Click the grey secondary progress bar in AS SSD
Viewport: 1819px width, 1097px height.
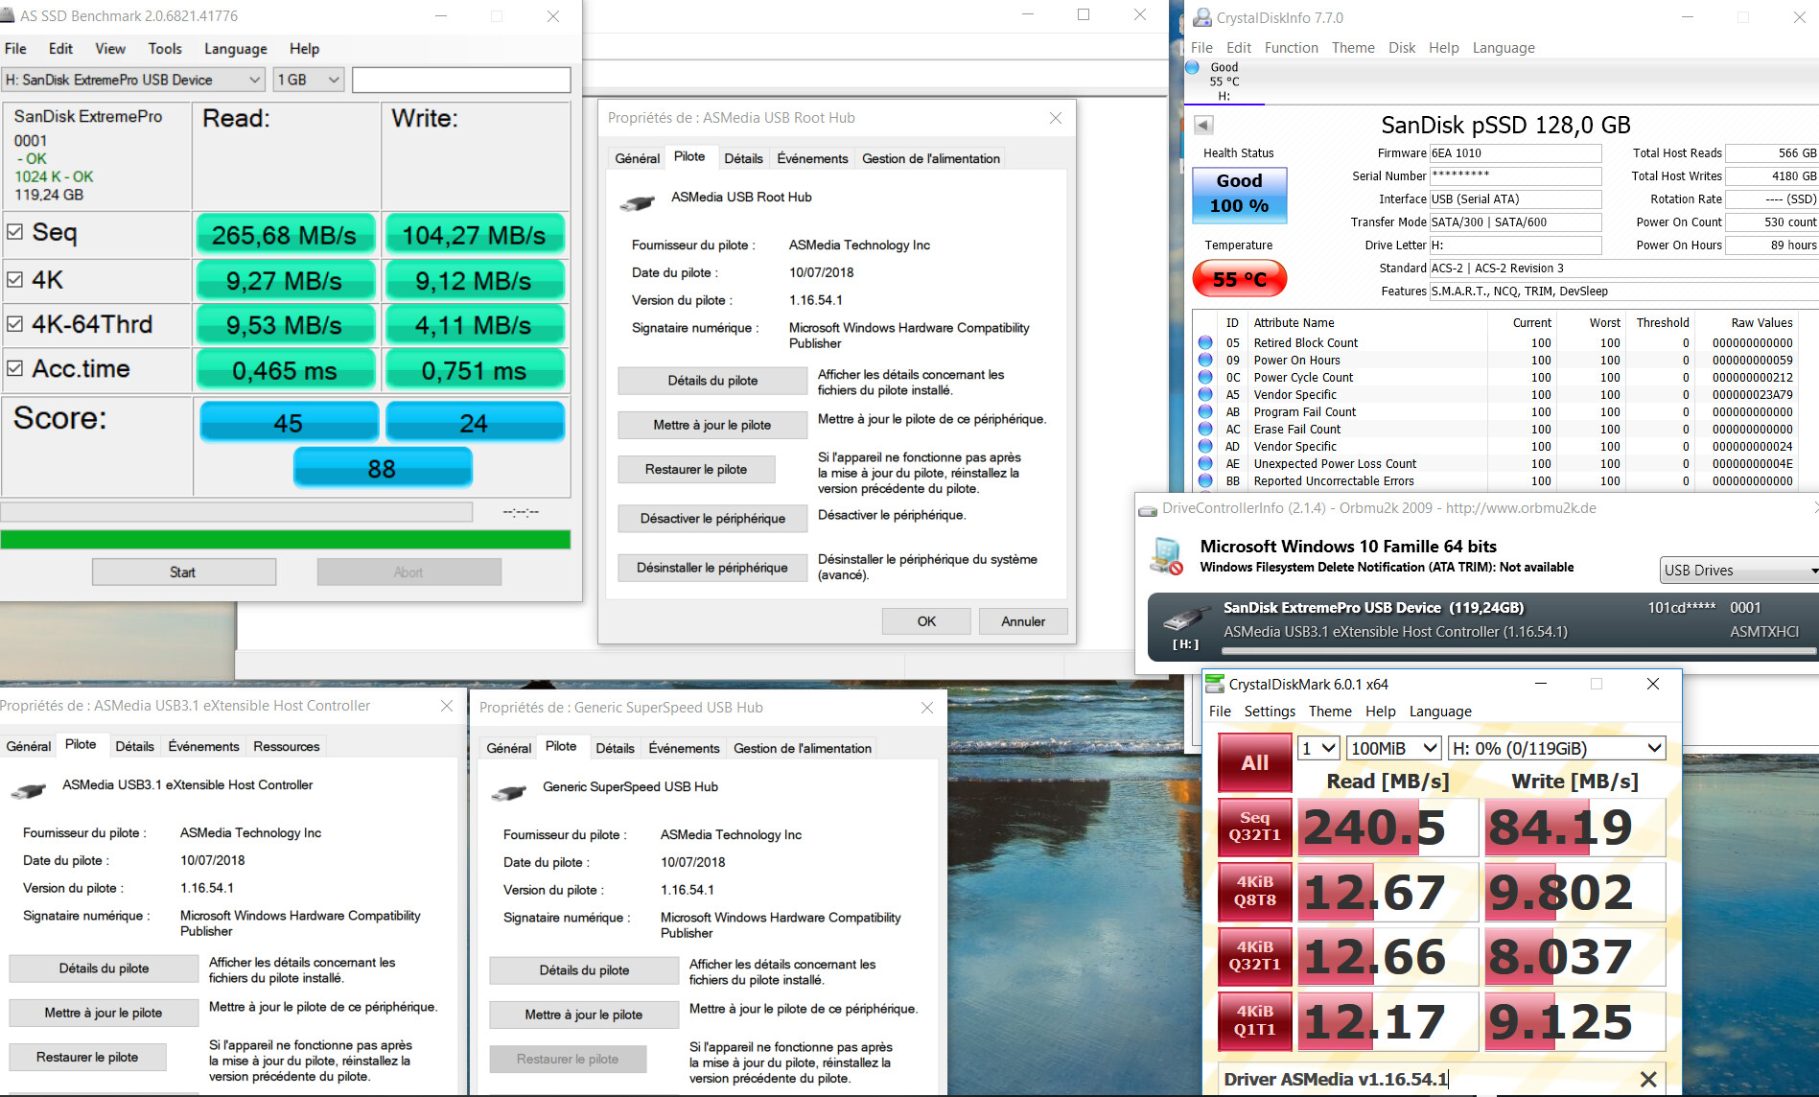237,512
